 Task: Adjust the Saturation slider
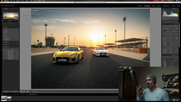[x=171, y=53]
